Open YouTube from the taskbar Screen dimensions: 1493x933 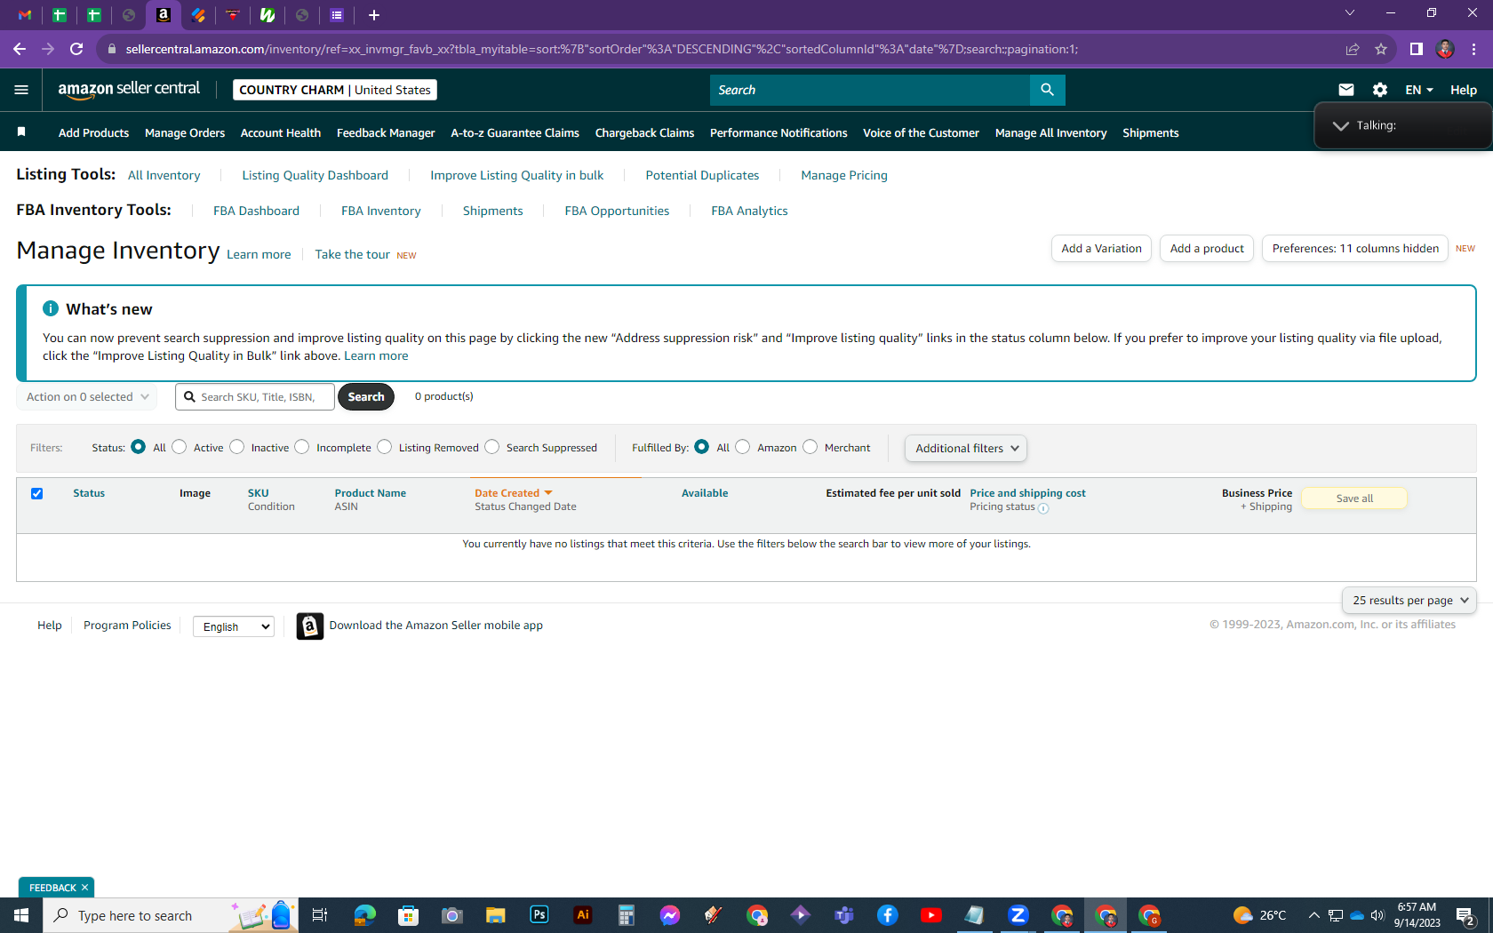pos(931,915)
